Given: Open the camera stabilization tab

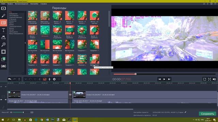Looking at the screenshot, I should point(3,66).
